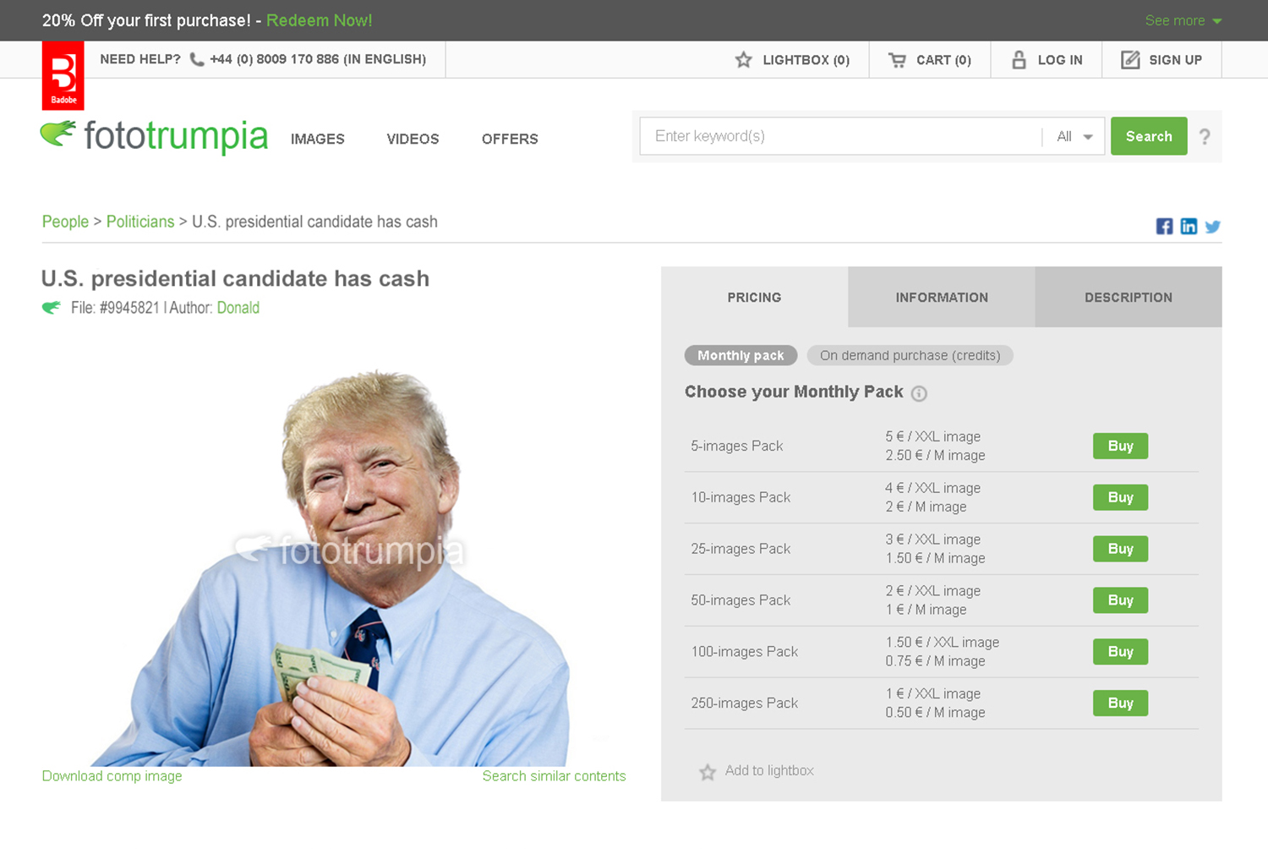Click the Download comp image link

pyautogui.click(x=112, y=775)
